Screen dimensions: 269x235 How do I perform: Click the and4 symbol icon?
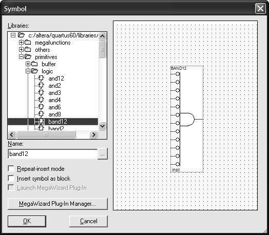pyautogui.click(x=41, y=100)
